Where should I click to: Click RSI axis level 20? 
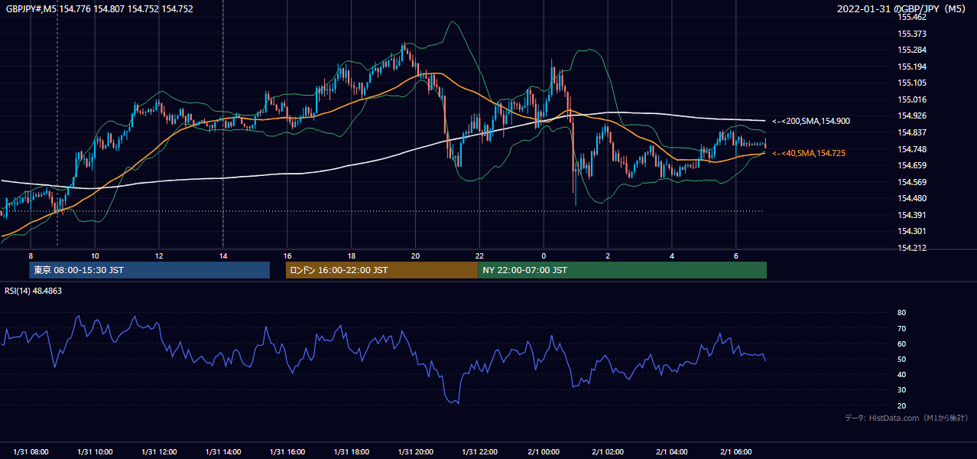(902, 405)
